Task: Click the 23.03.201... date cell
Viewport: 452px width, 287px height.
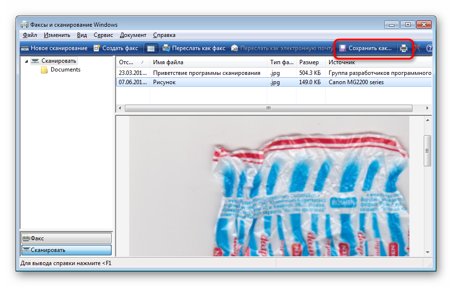Action: (133, 73)
